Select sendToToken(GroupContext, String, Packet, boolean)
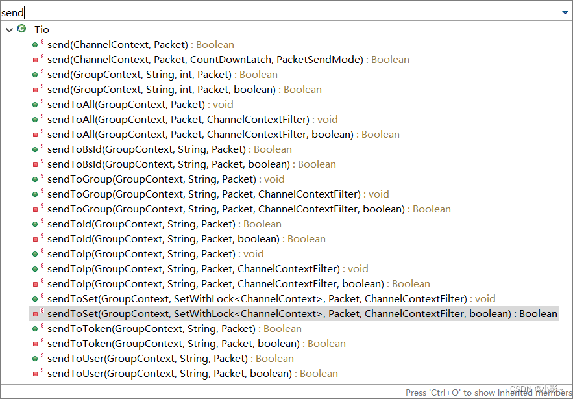This screenshot has height=399, width=573. click(197, 344)
